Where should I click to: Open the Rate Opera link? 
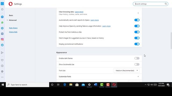(13, 28)
